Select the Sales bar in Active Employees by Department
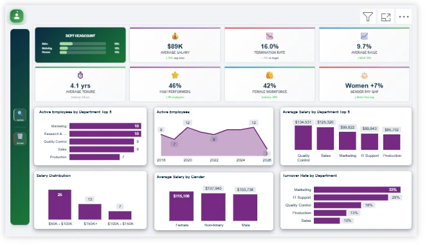Image resolution: width=429 pixels, height=245 pixels. tap(102, 149)
